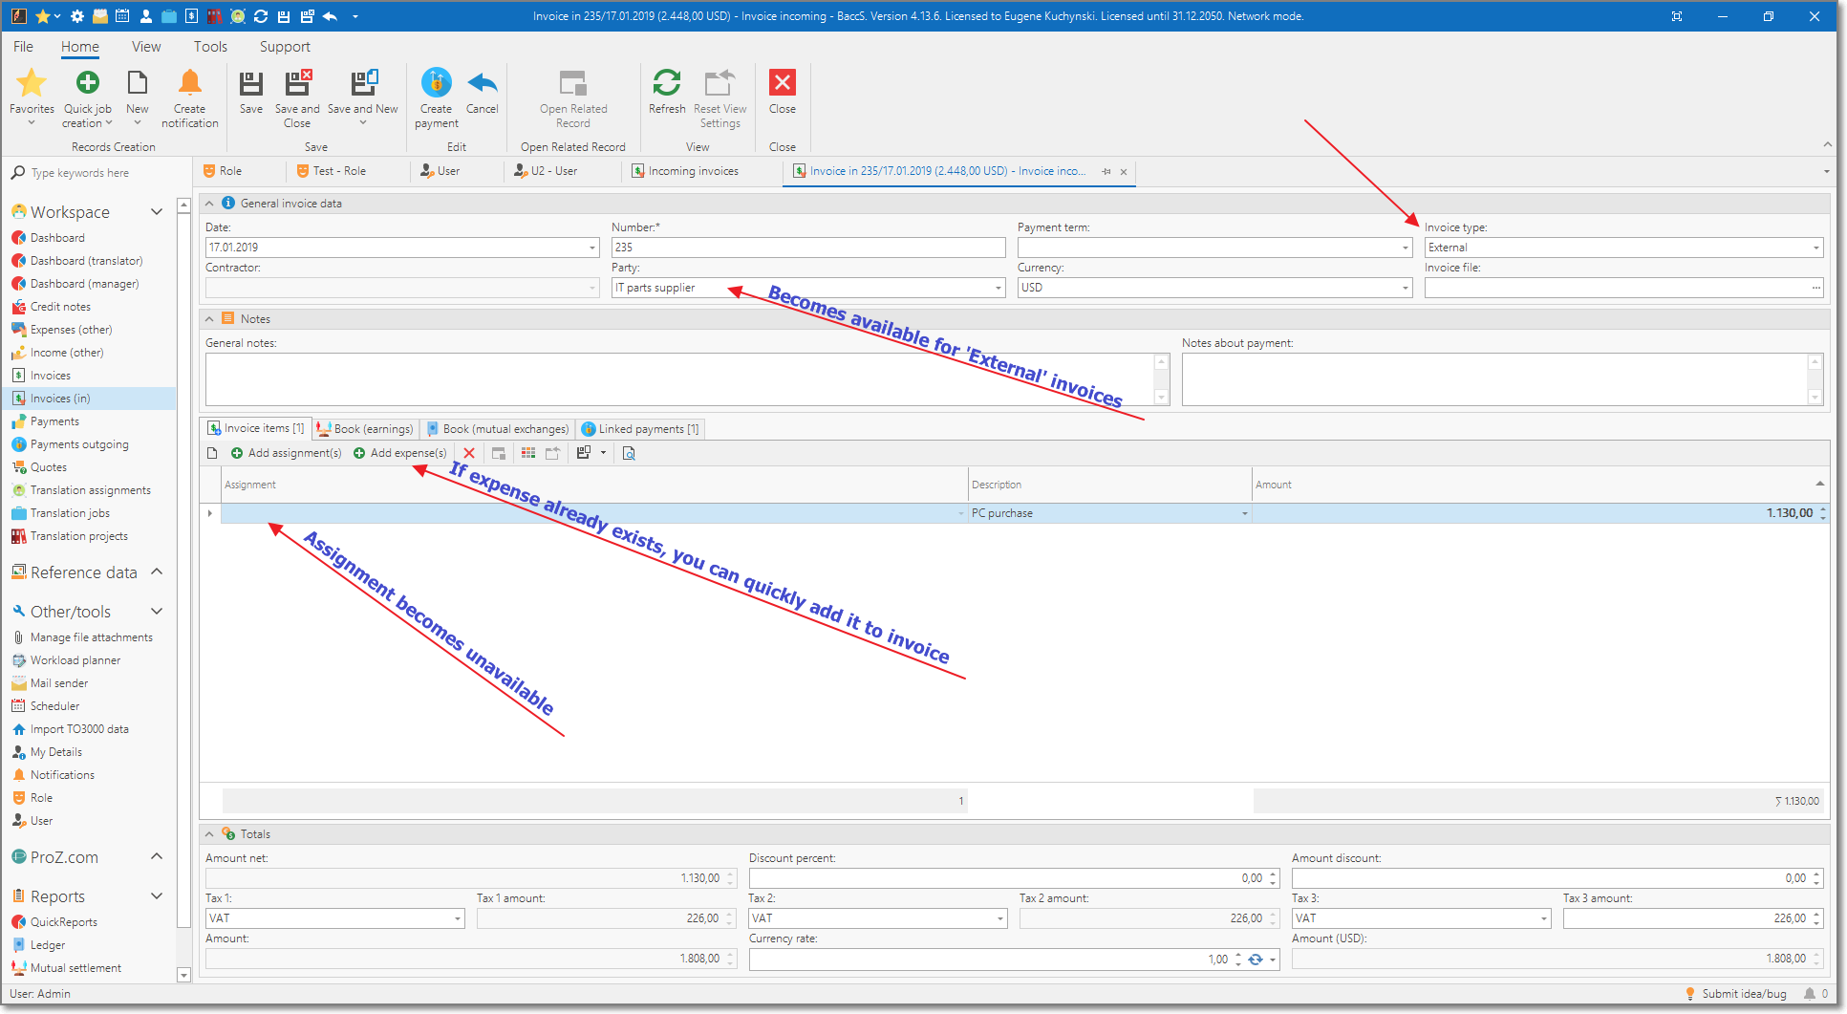Collapse General invoice data section
This screenshot has width=1847, height=1014.
[x=209, y=204]
